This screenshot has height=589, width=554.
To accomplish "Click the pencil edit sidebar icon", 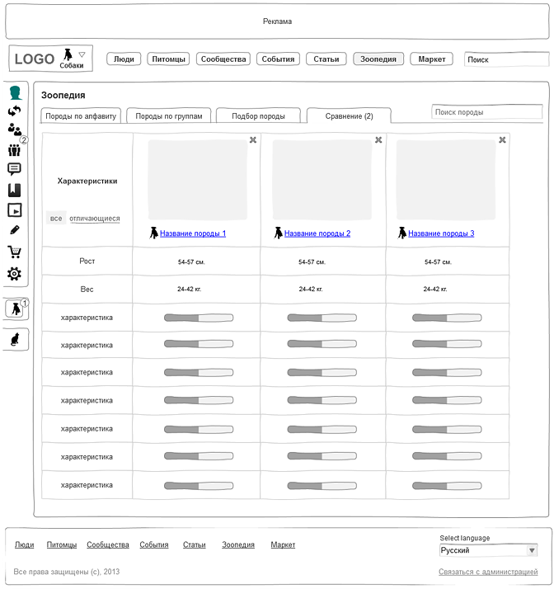I will [x=15, y=230].
